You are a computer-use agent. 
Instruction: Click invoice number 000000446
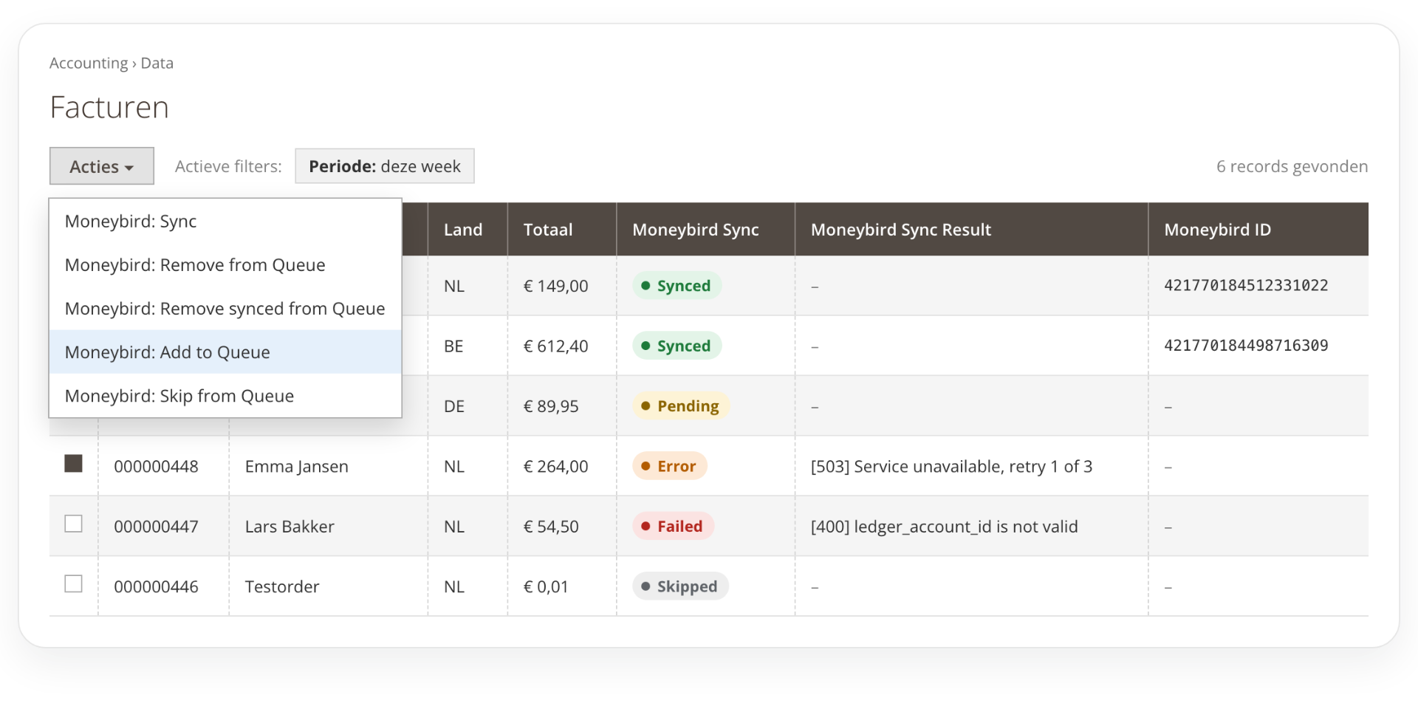156,587
